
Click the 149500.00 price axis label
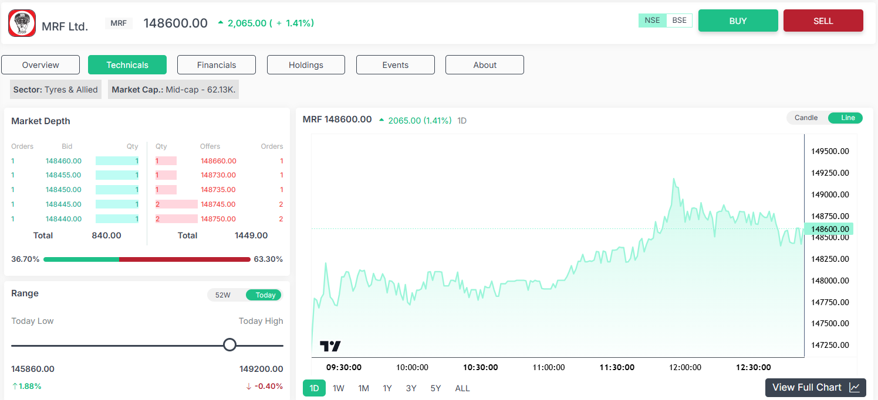pos(830,151)
